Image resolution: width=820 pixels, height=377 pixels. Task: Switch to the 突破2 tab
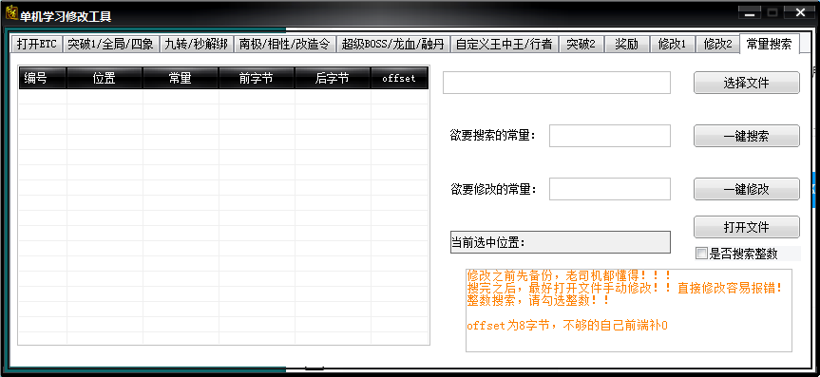pos(581,45)
